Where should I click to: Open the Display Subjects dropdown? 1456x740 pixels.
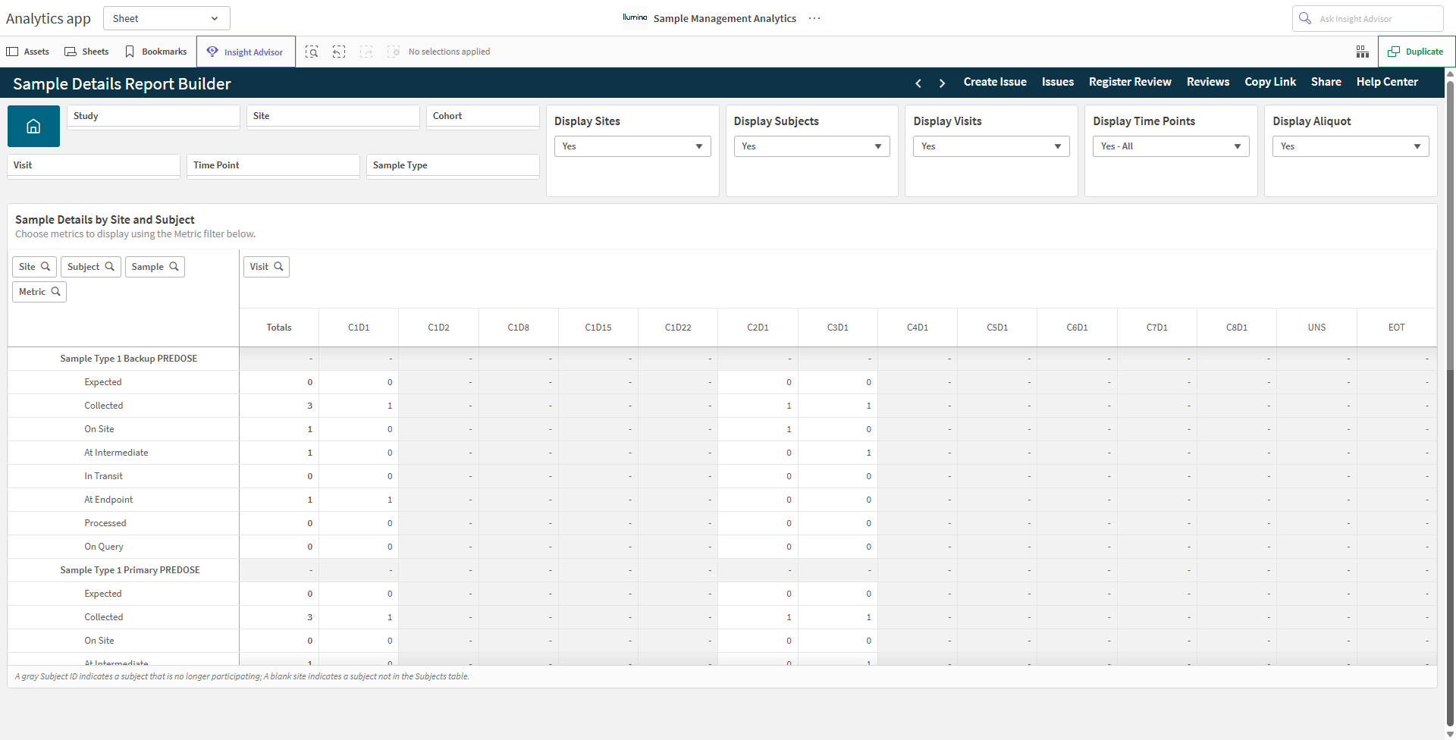point(812,146)
